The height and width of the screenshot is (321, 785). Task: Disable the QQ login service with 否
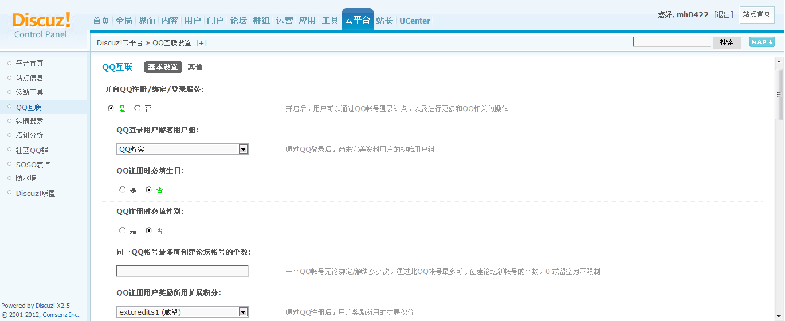[137, 108]
